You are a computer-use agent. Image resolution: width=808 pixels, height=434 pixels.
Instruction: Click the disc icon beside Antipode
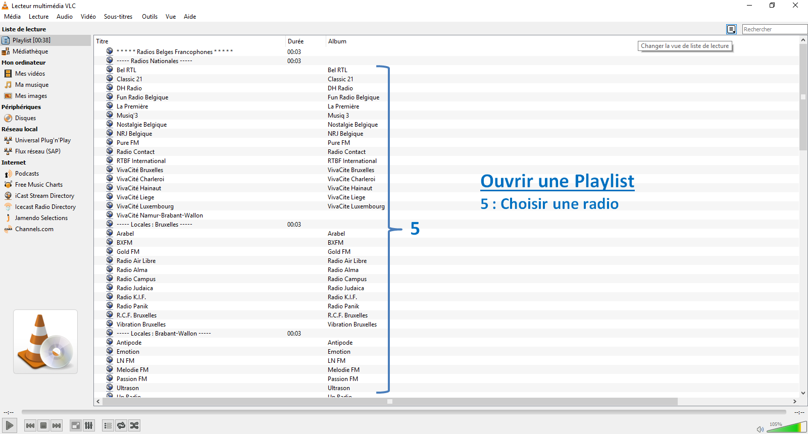(x=110, y=342)
